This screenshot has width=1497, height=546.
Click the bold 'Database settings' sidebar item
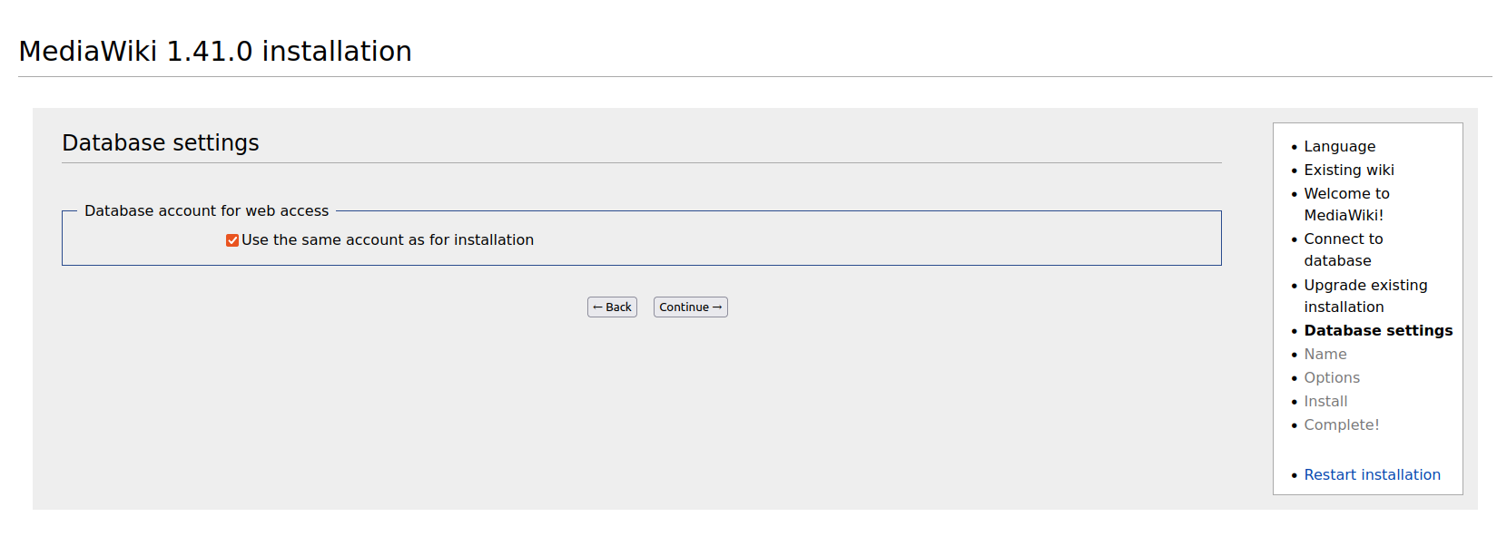pos(1378,331)
